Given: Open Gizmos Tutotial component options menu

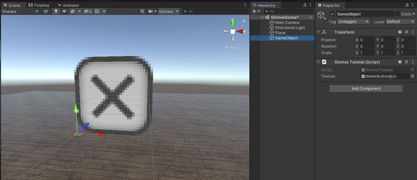Looking at the screenshot, I should 413,62.
